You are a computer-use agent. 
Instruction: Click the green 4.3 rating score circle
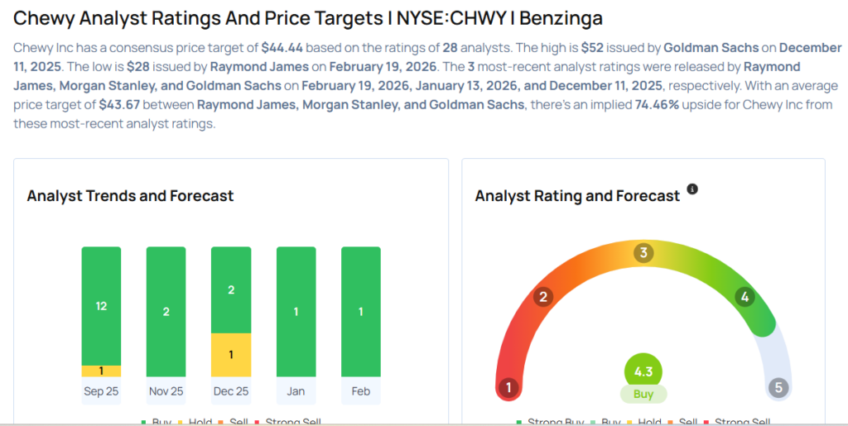coord(643,371)
